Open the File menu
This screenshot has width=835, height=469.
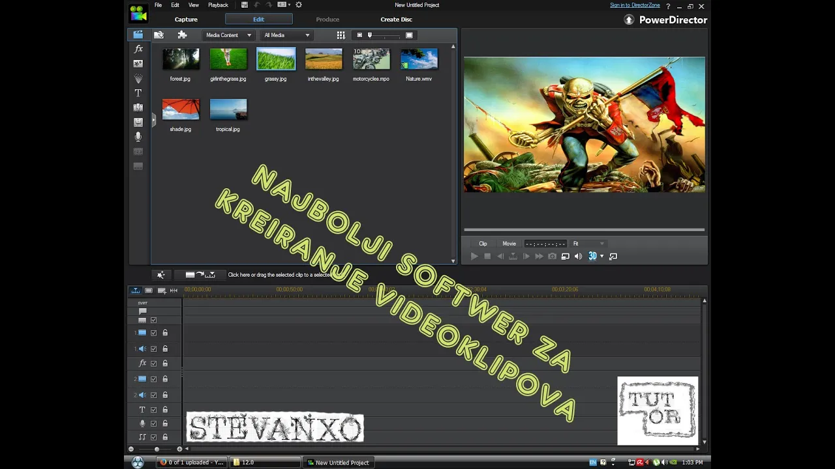(x=159, y=5)
